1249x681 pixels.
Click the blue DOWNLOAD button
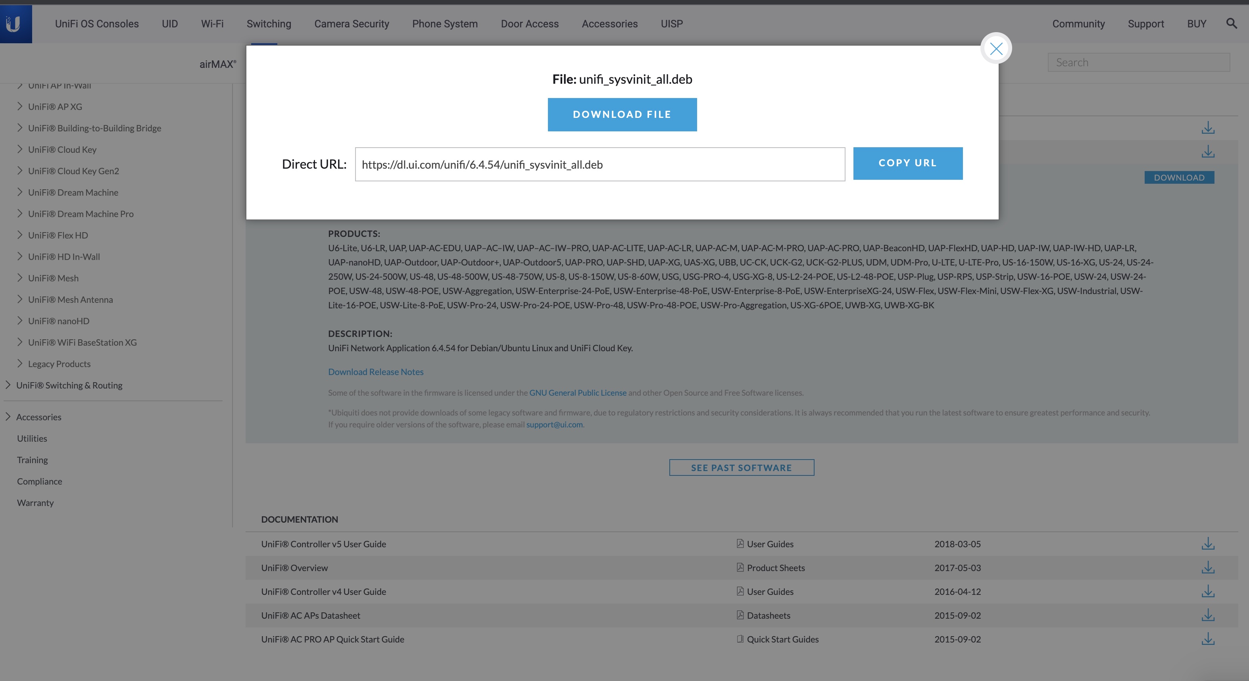click(x=1179, y=177)
